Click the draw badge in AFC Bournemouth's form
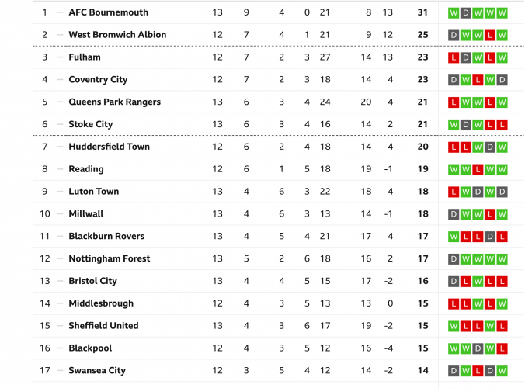The height and width of the screenshot is (388, 525). coord(466,12)
